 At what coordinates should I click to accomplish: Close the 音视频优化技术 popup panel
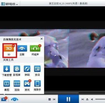41,39
